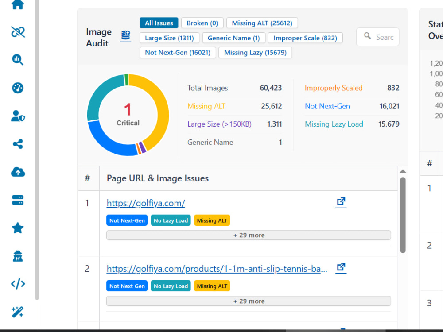Click the 'Image Audit' panel title
The width and height of the screenshot is (443, 332).
99,37
